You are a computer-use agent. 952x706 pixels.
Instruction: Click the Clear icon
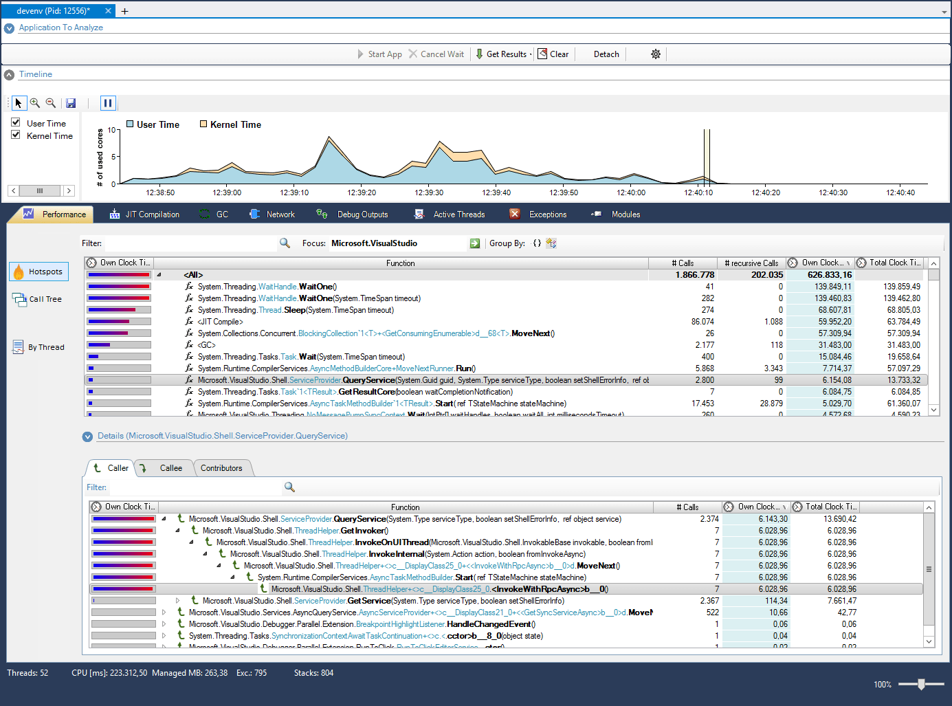[542, 54]
